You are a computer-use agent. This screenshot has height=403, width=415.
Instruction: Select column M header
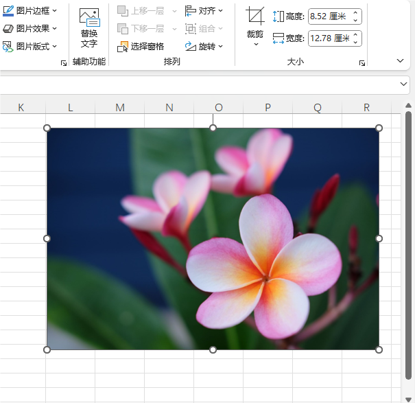[x=120, y=108]
